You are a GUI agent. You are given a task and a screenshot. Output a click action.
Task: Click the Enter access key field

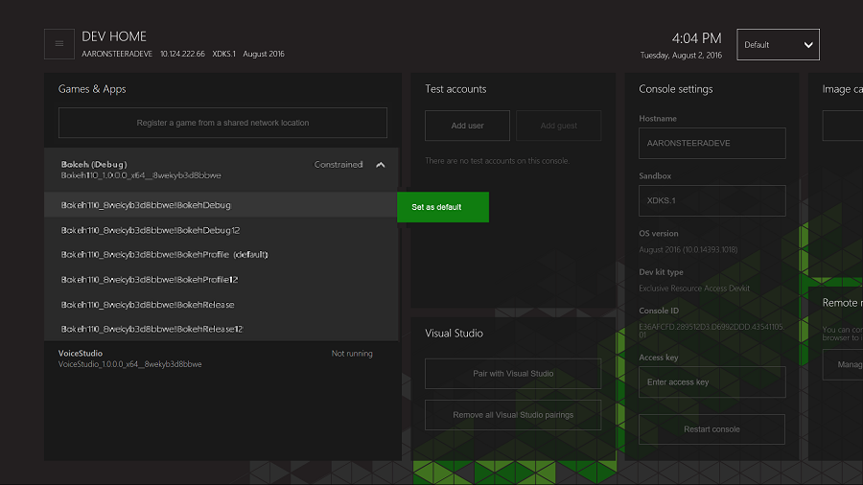[711, 381]
